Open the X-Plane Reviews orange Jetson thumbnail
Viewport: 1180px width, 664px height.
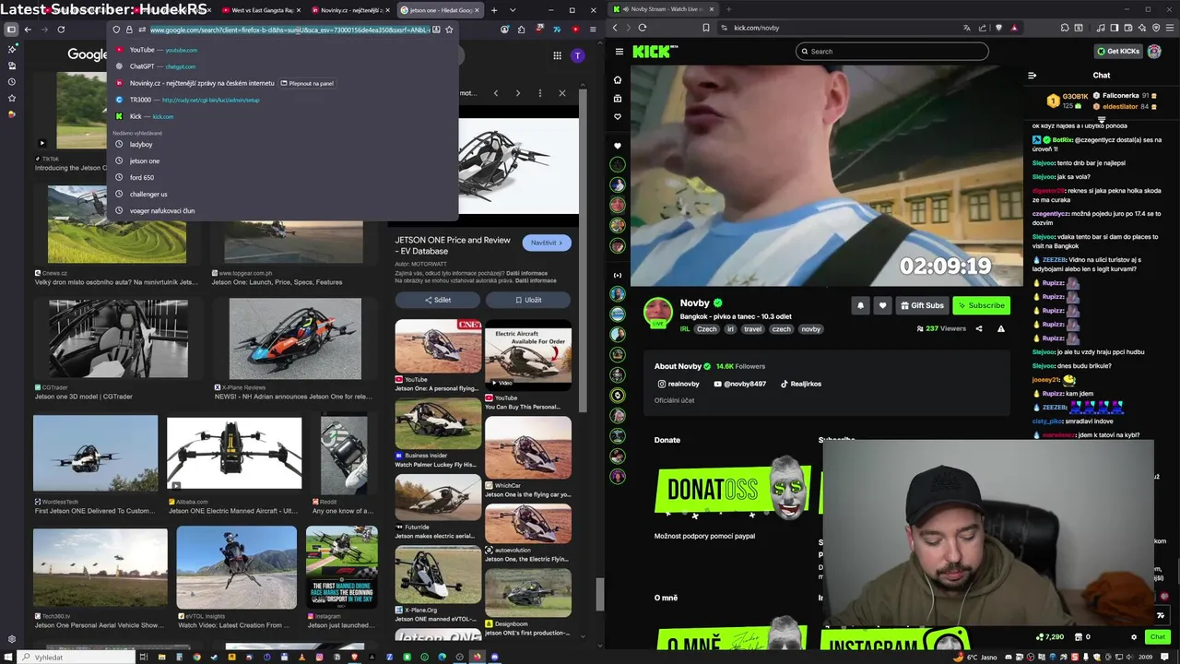295,338
